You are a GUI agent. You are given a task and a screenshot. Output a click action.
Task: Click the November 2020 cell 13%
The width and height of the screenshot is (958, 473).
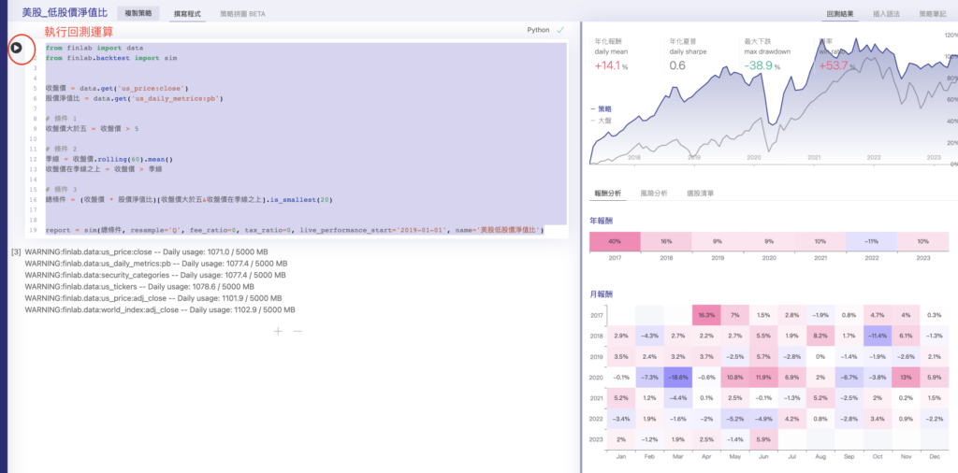pos(907,377)
